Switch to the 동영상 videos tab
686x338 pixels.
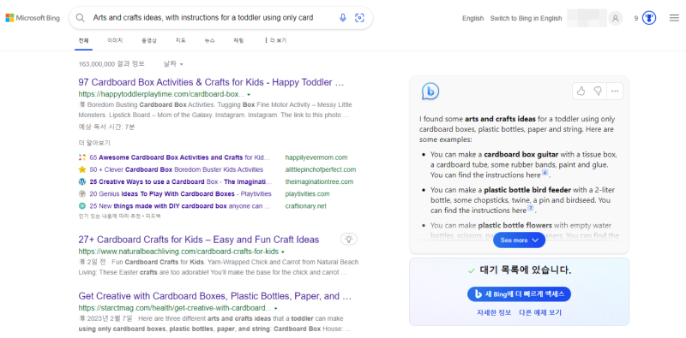(148, 40)
